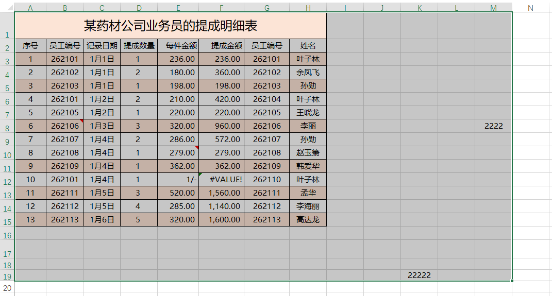The image size is (552, 296).
Task: Click header cell 记录日期
Action: point(102,46)
